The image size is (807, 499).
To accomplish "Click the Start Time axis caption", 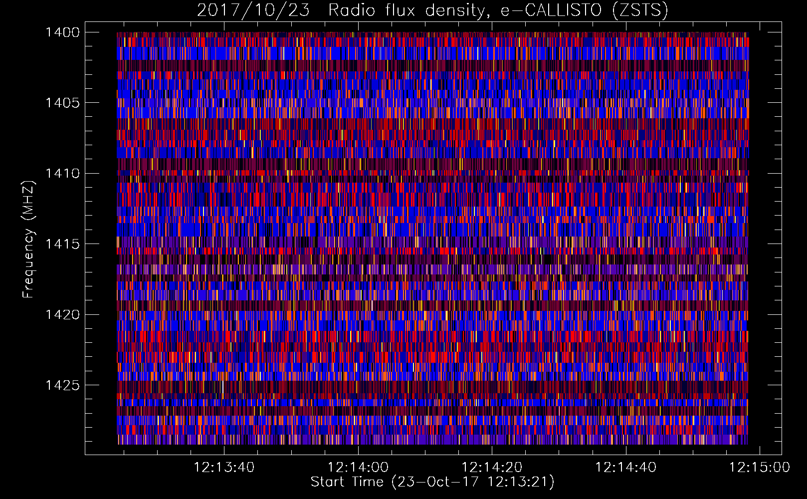I will [x=432, y=482].
